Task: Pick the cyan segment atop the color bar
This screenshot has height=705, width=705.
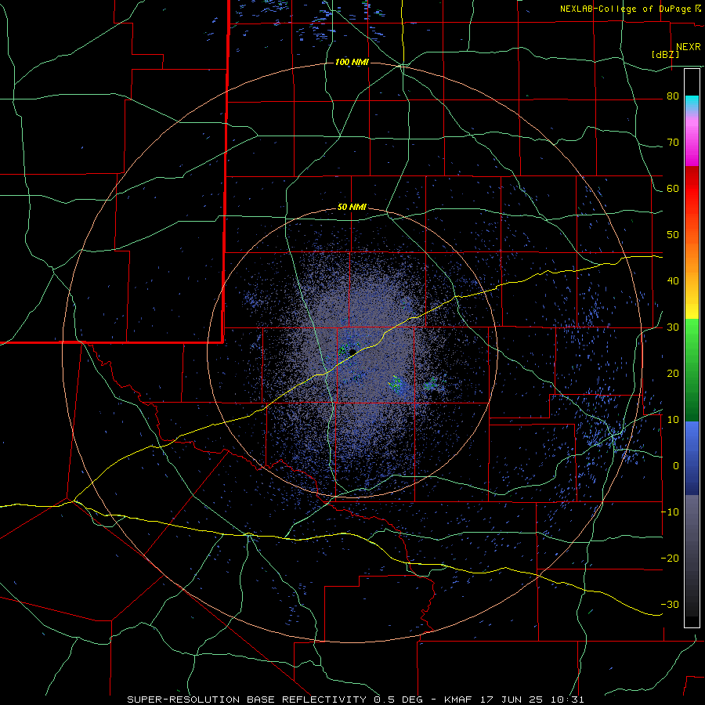Action: click(692, 103)
